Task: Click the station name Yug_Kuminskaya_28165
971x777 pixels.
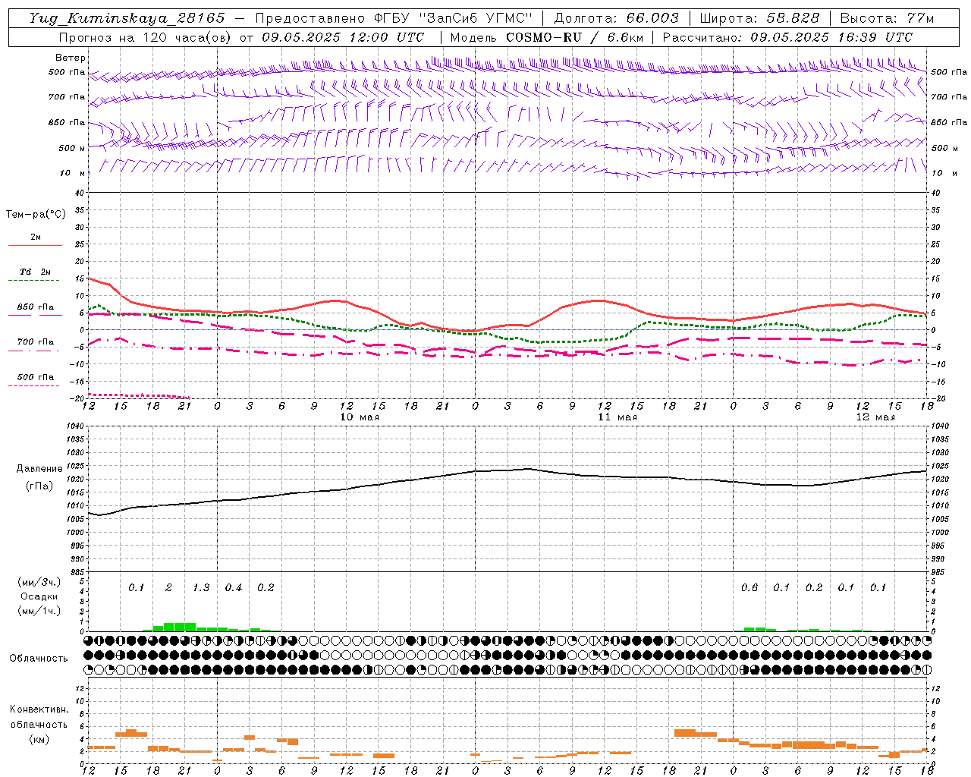Action: click(127, 18)
